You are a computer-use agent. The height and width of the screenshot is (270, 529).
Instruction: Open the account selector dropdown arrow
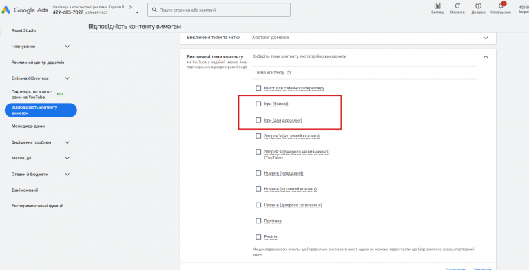pyautogui.click(x=137, y=13)
